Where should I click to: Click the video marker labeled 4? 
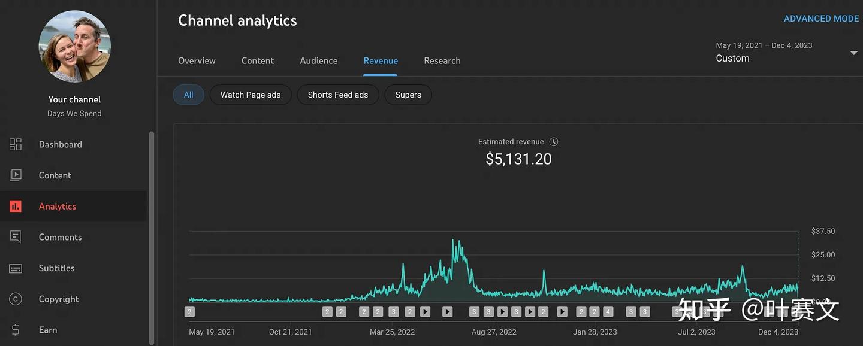(608, 312)
